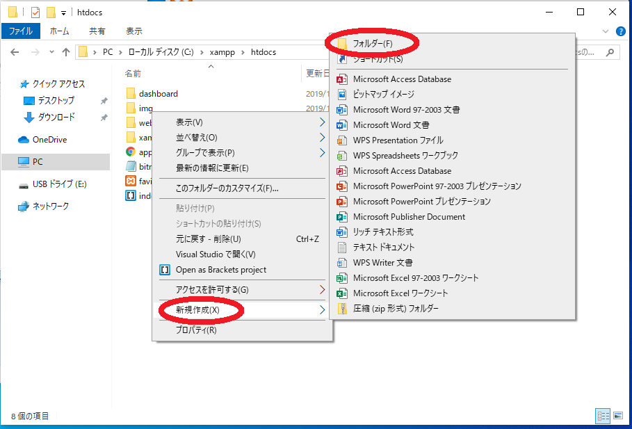
Task: Open the ファイル tab
Action: pyautogui.click(x=21, y=31)
